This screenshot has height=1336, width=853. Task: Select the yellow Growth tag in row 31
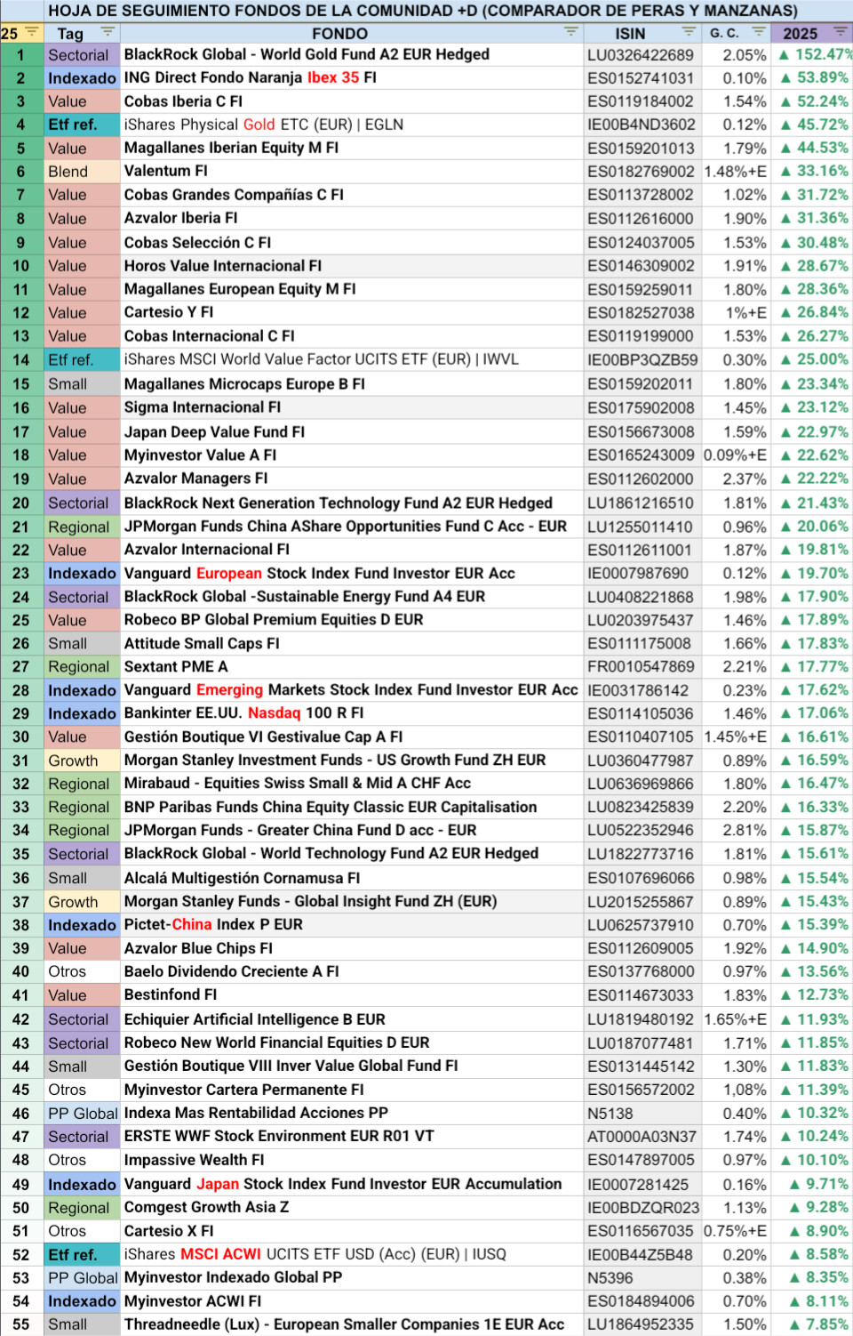pyautogui.click(x=81, y=761)
